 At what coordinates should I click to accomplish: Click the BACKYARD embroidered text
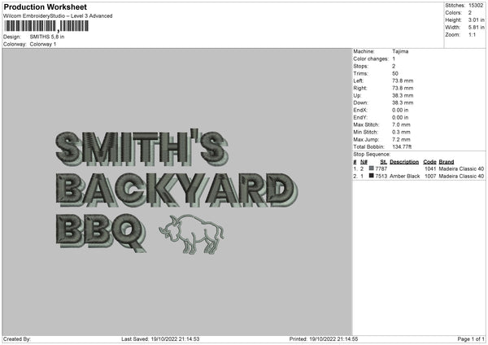pyautogui.click(x=176, y=190)
